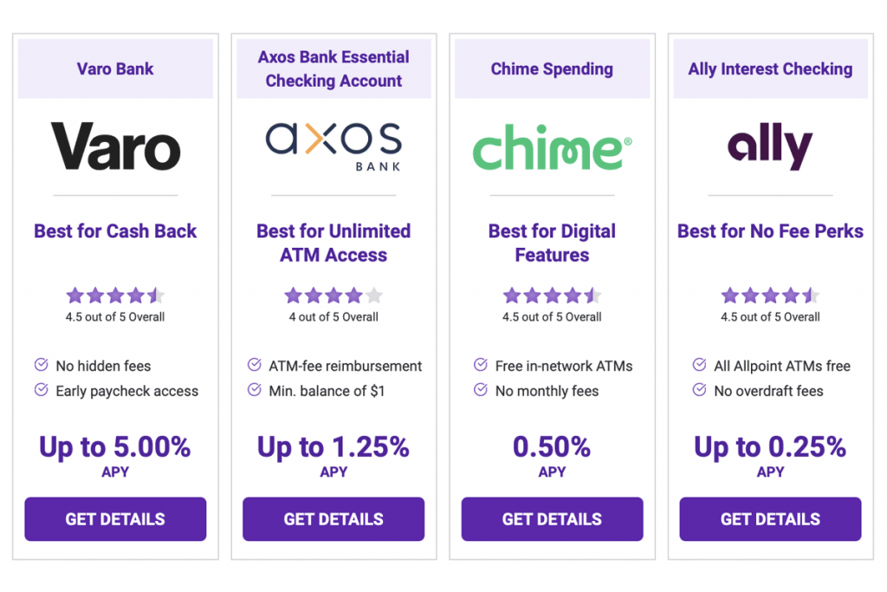Click the Varo Bank card header
Screen dimensions: 887x592
[x=115, y=68]
